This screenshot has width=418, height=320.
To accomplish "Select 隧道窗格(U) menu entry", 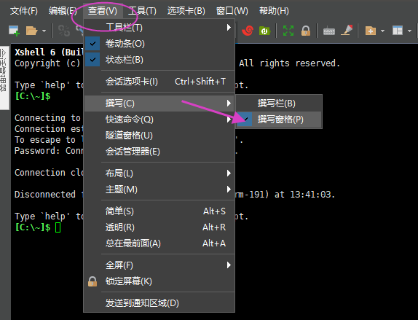I will [159, 136].
